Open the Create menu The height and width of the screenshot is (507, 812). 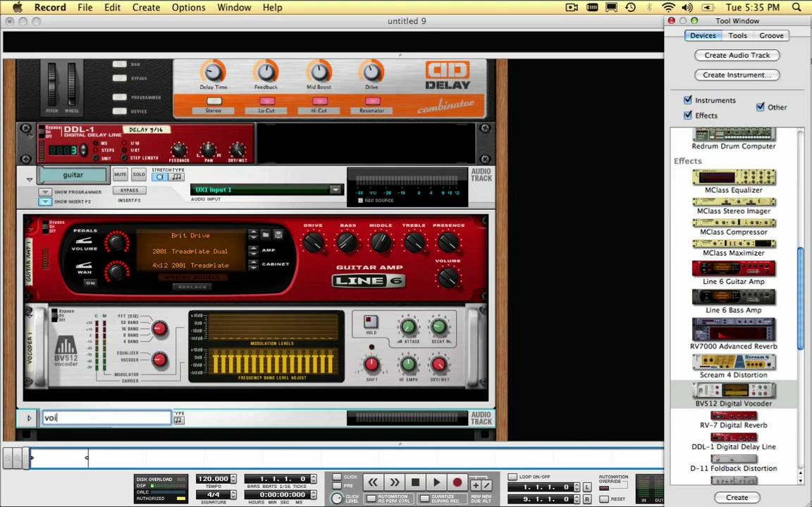(146, 7)
